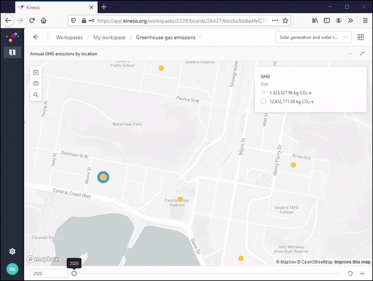Screen dimensions: 373x281
Task: Navigate to My workspace breadcrumb
Action: coord(109,38)
